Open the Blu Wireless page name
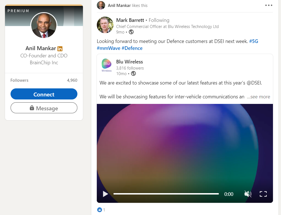This screenshot has width=281, height=215. pyautogui.click(x=130, y=62)
